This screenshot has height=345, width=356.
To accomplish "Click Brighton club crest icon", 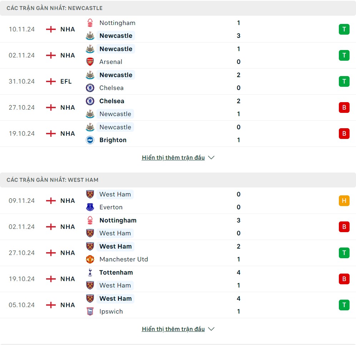I will pos(90,140).
